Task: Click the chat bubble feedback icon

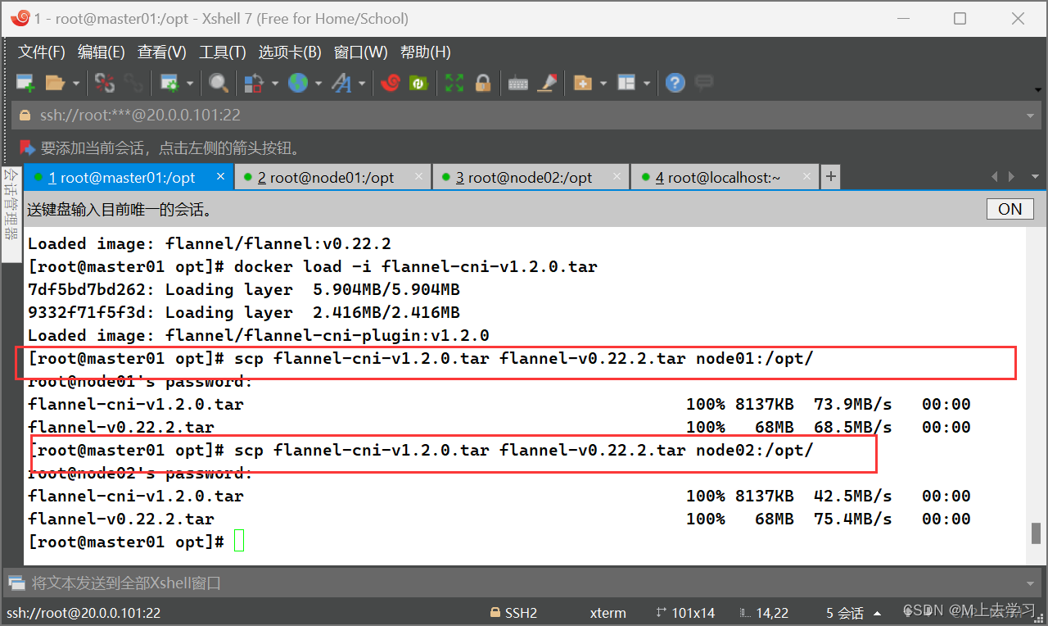Action: pos(703,82)
